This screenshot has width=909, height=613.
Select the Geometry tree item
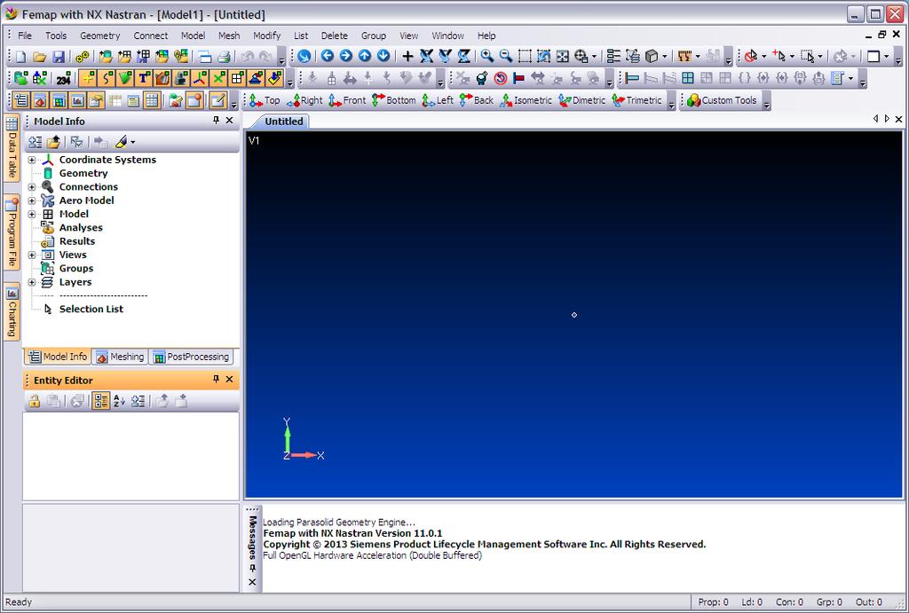point(83,173)
